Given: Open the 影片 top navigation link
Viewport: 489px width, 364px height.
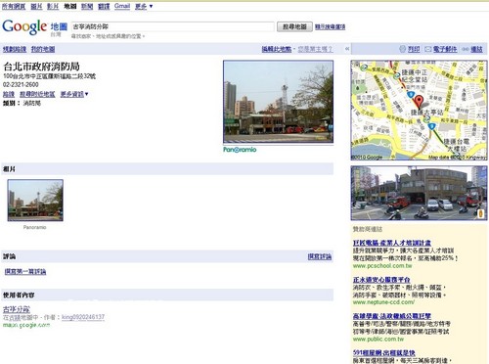Looking at the screenshot, I should (53, 6).
